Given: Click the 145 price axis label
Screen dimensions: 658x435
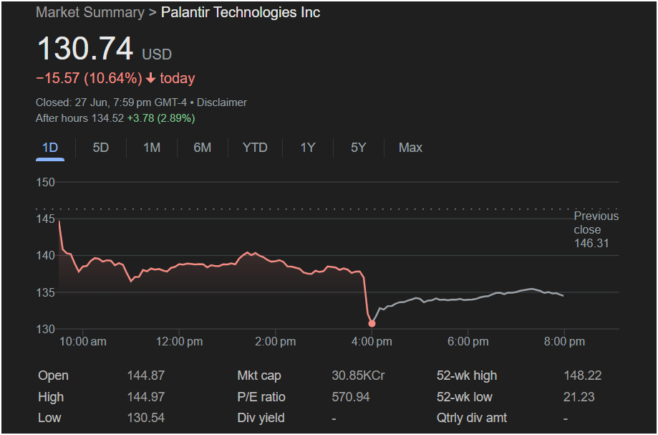Looking at the screenshot, I should click(x=46, y=219).
